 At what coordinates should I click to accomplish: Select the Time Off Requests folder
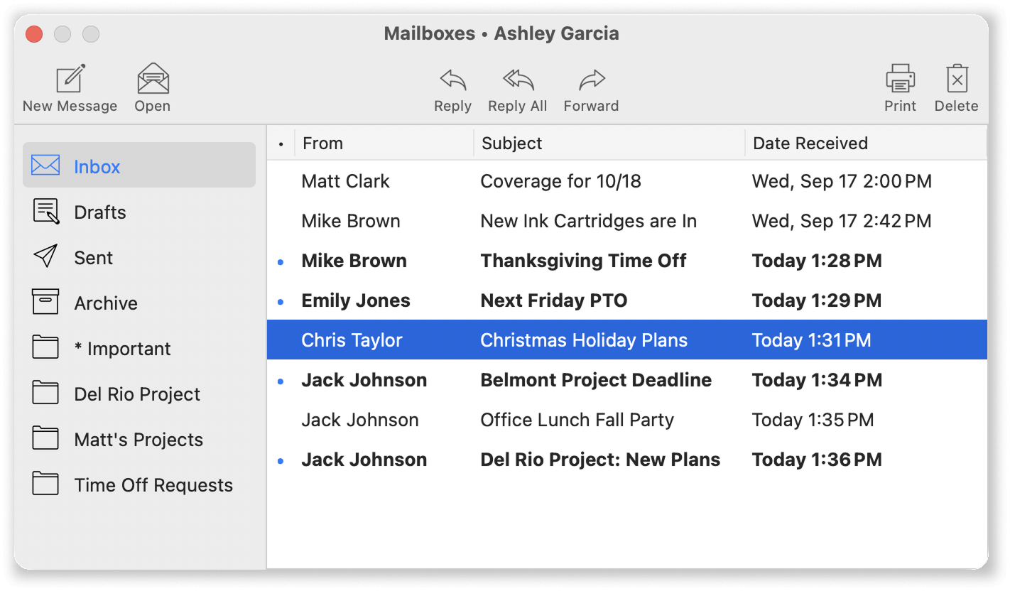tap(153, 485)
